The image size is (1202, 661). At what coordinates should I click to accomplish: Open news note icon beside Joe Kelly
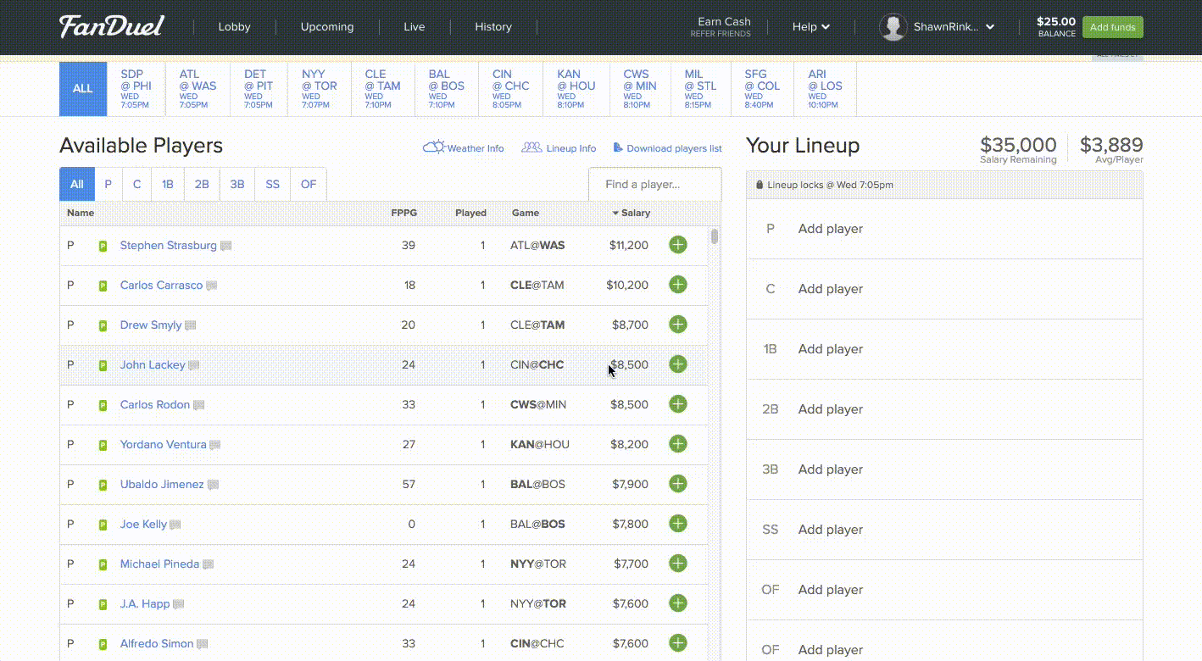(175, 525)
